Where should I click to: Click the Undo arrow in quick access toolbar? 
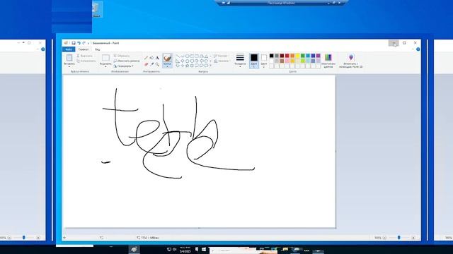(x=79, y=43)
